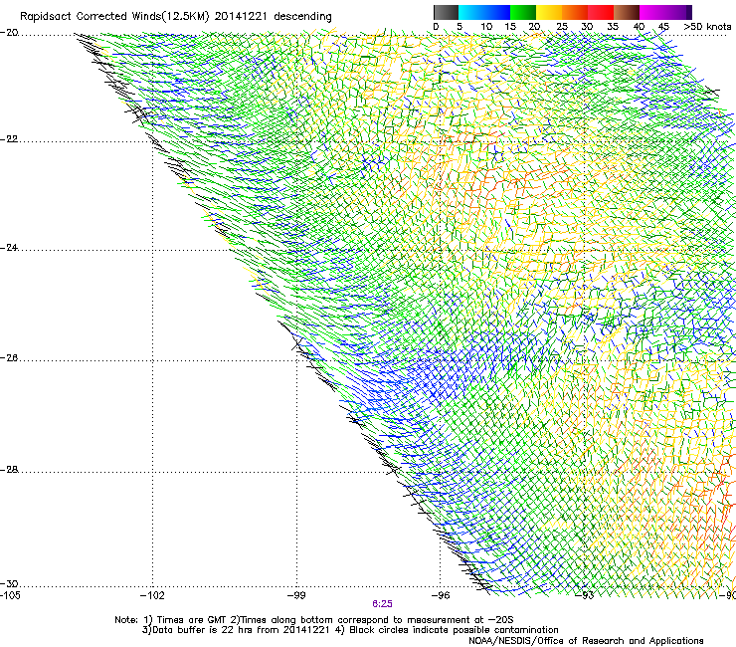Click the -102 longitude axis label
This screenshot has width=736, height=647.
pos(152,595)
